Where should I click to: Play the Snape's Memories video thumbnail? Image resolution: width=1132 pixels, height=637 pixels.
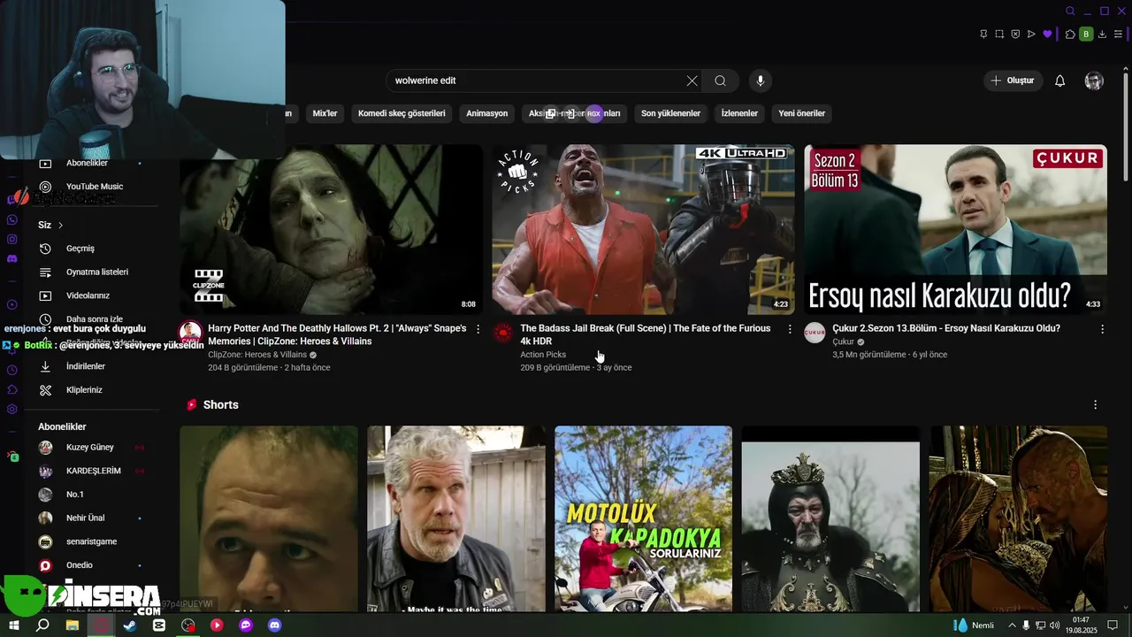tap(332, 229)
